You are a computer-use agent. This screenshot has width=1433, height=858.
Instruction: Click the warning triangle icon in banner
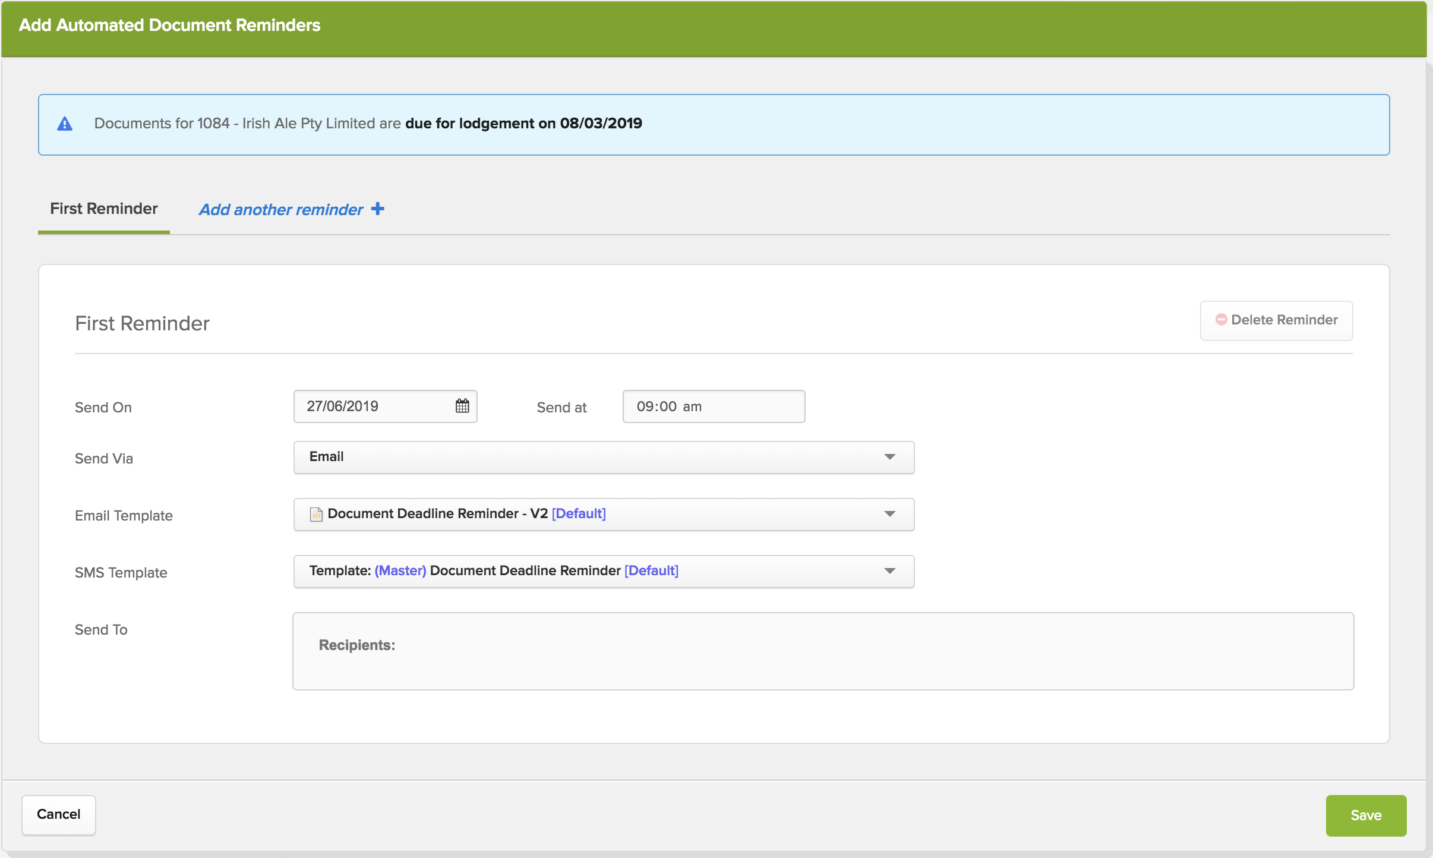click(65, 124)
